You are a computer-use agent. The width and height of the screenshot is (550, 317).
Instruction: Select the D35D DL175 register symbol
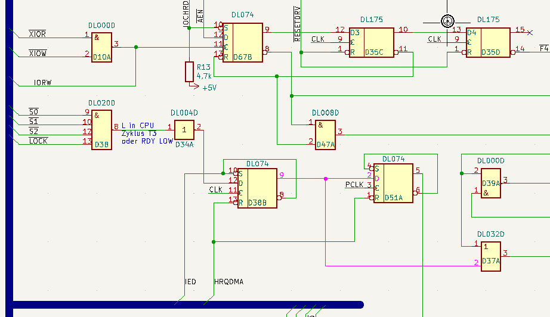tap(488, 42)
